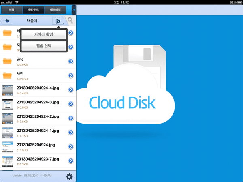Open details arrow for 공유 folder
The width and height of the screenshot is (243, 182).
[x=71, y=61]
